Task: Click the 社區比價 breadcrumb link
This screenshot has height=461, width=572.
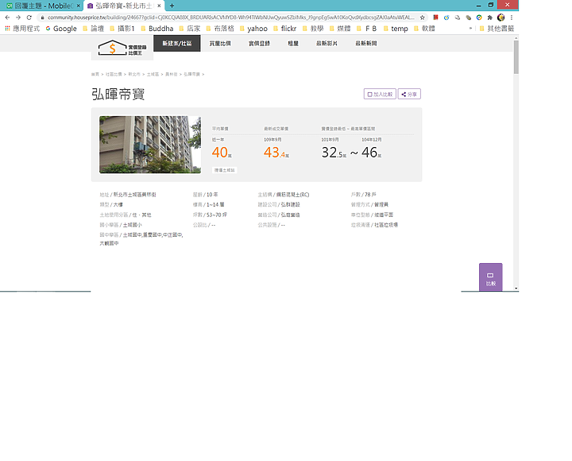Action: coord(114,75)
